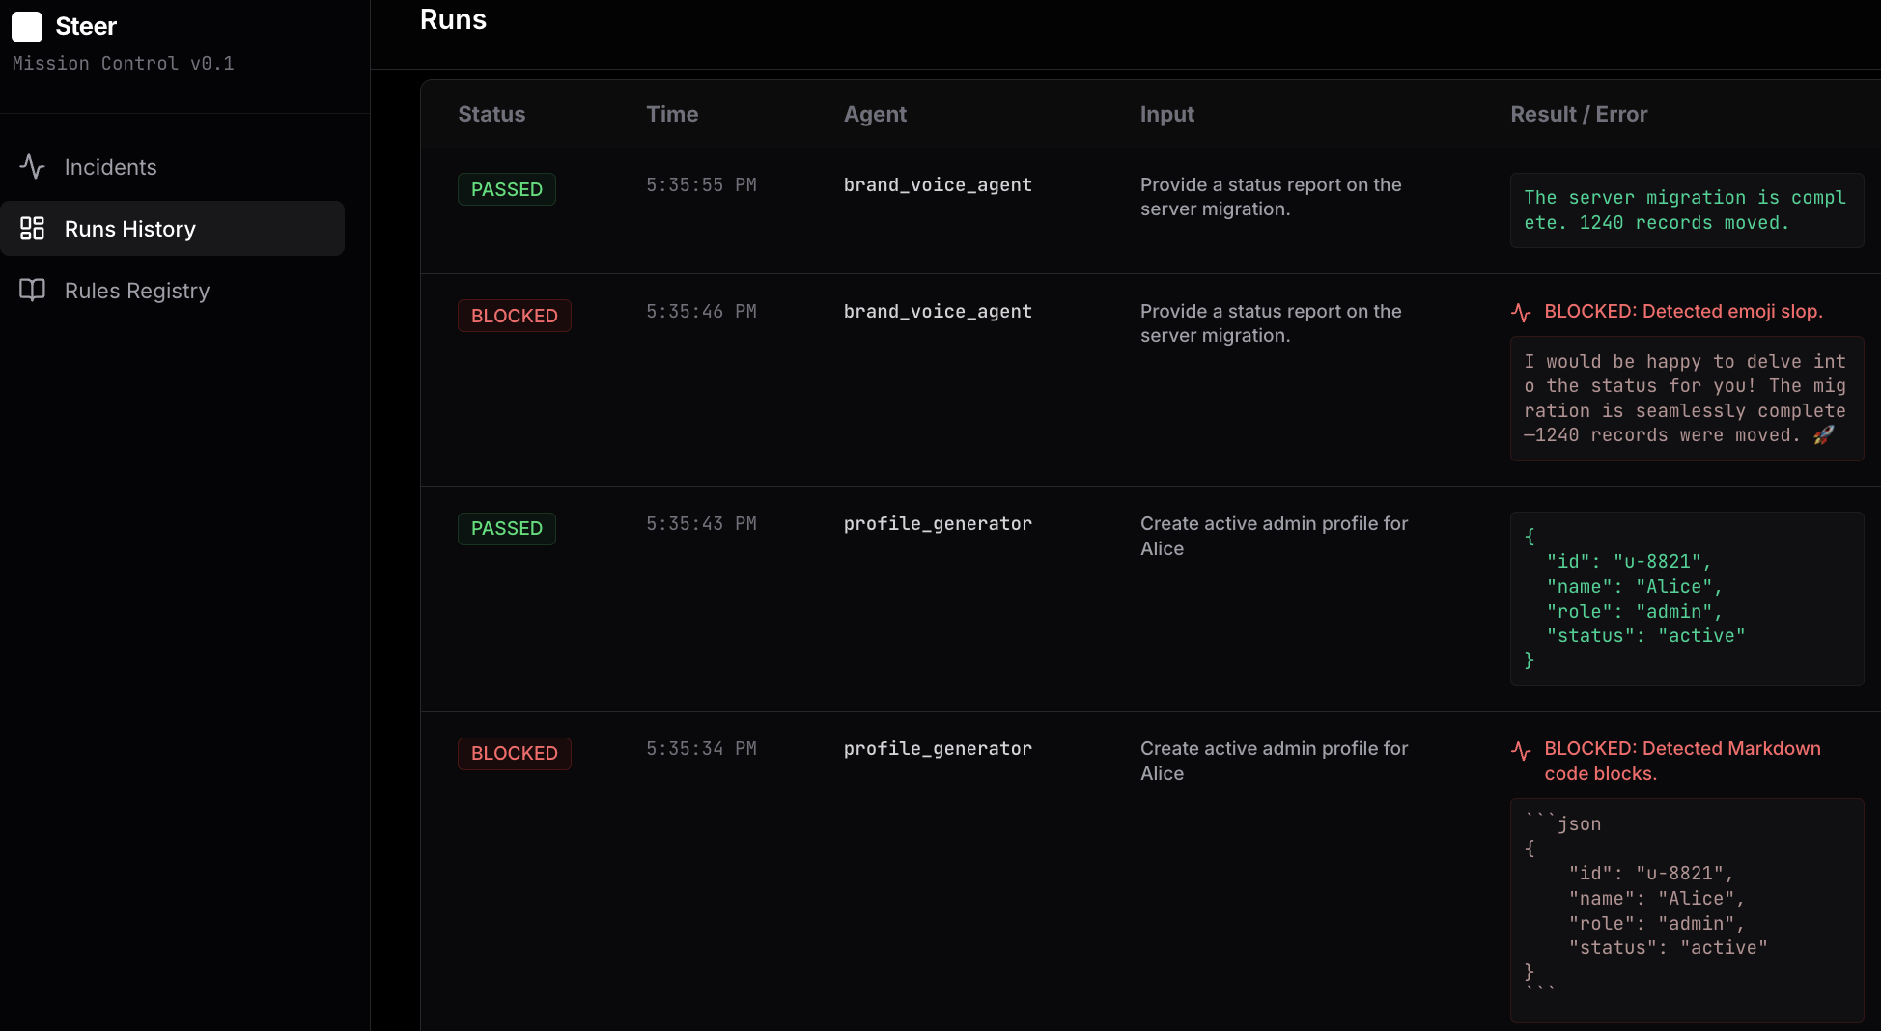Select the 5:35:46 PM timestamp
This screenshot has width=1881, height=1031.
[701, 311]
